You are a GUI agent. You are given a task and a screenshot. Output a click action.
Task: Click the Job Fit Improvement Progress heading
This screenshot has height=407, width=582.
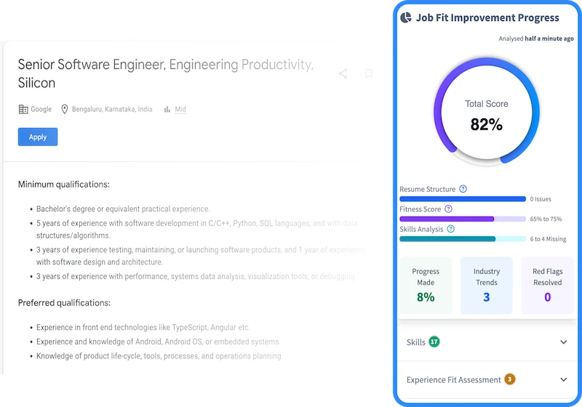[x=487, y=17]
